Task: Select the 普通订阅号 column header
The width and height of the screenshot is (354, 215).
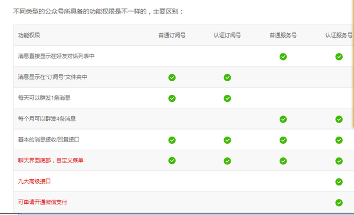Action: tap(172, 35)
